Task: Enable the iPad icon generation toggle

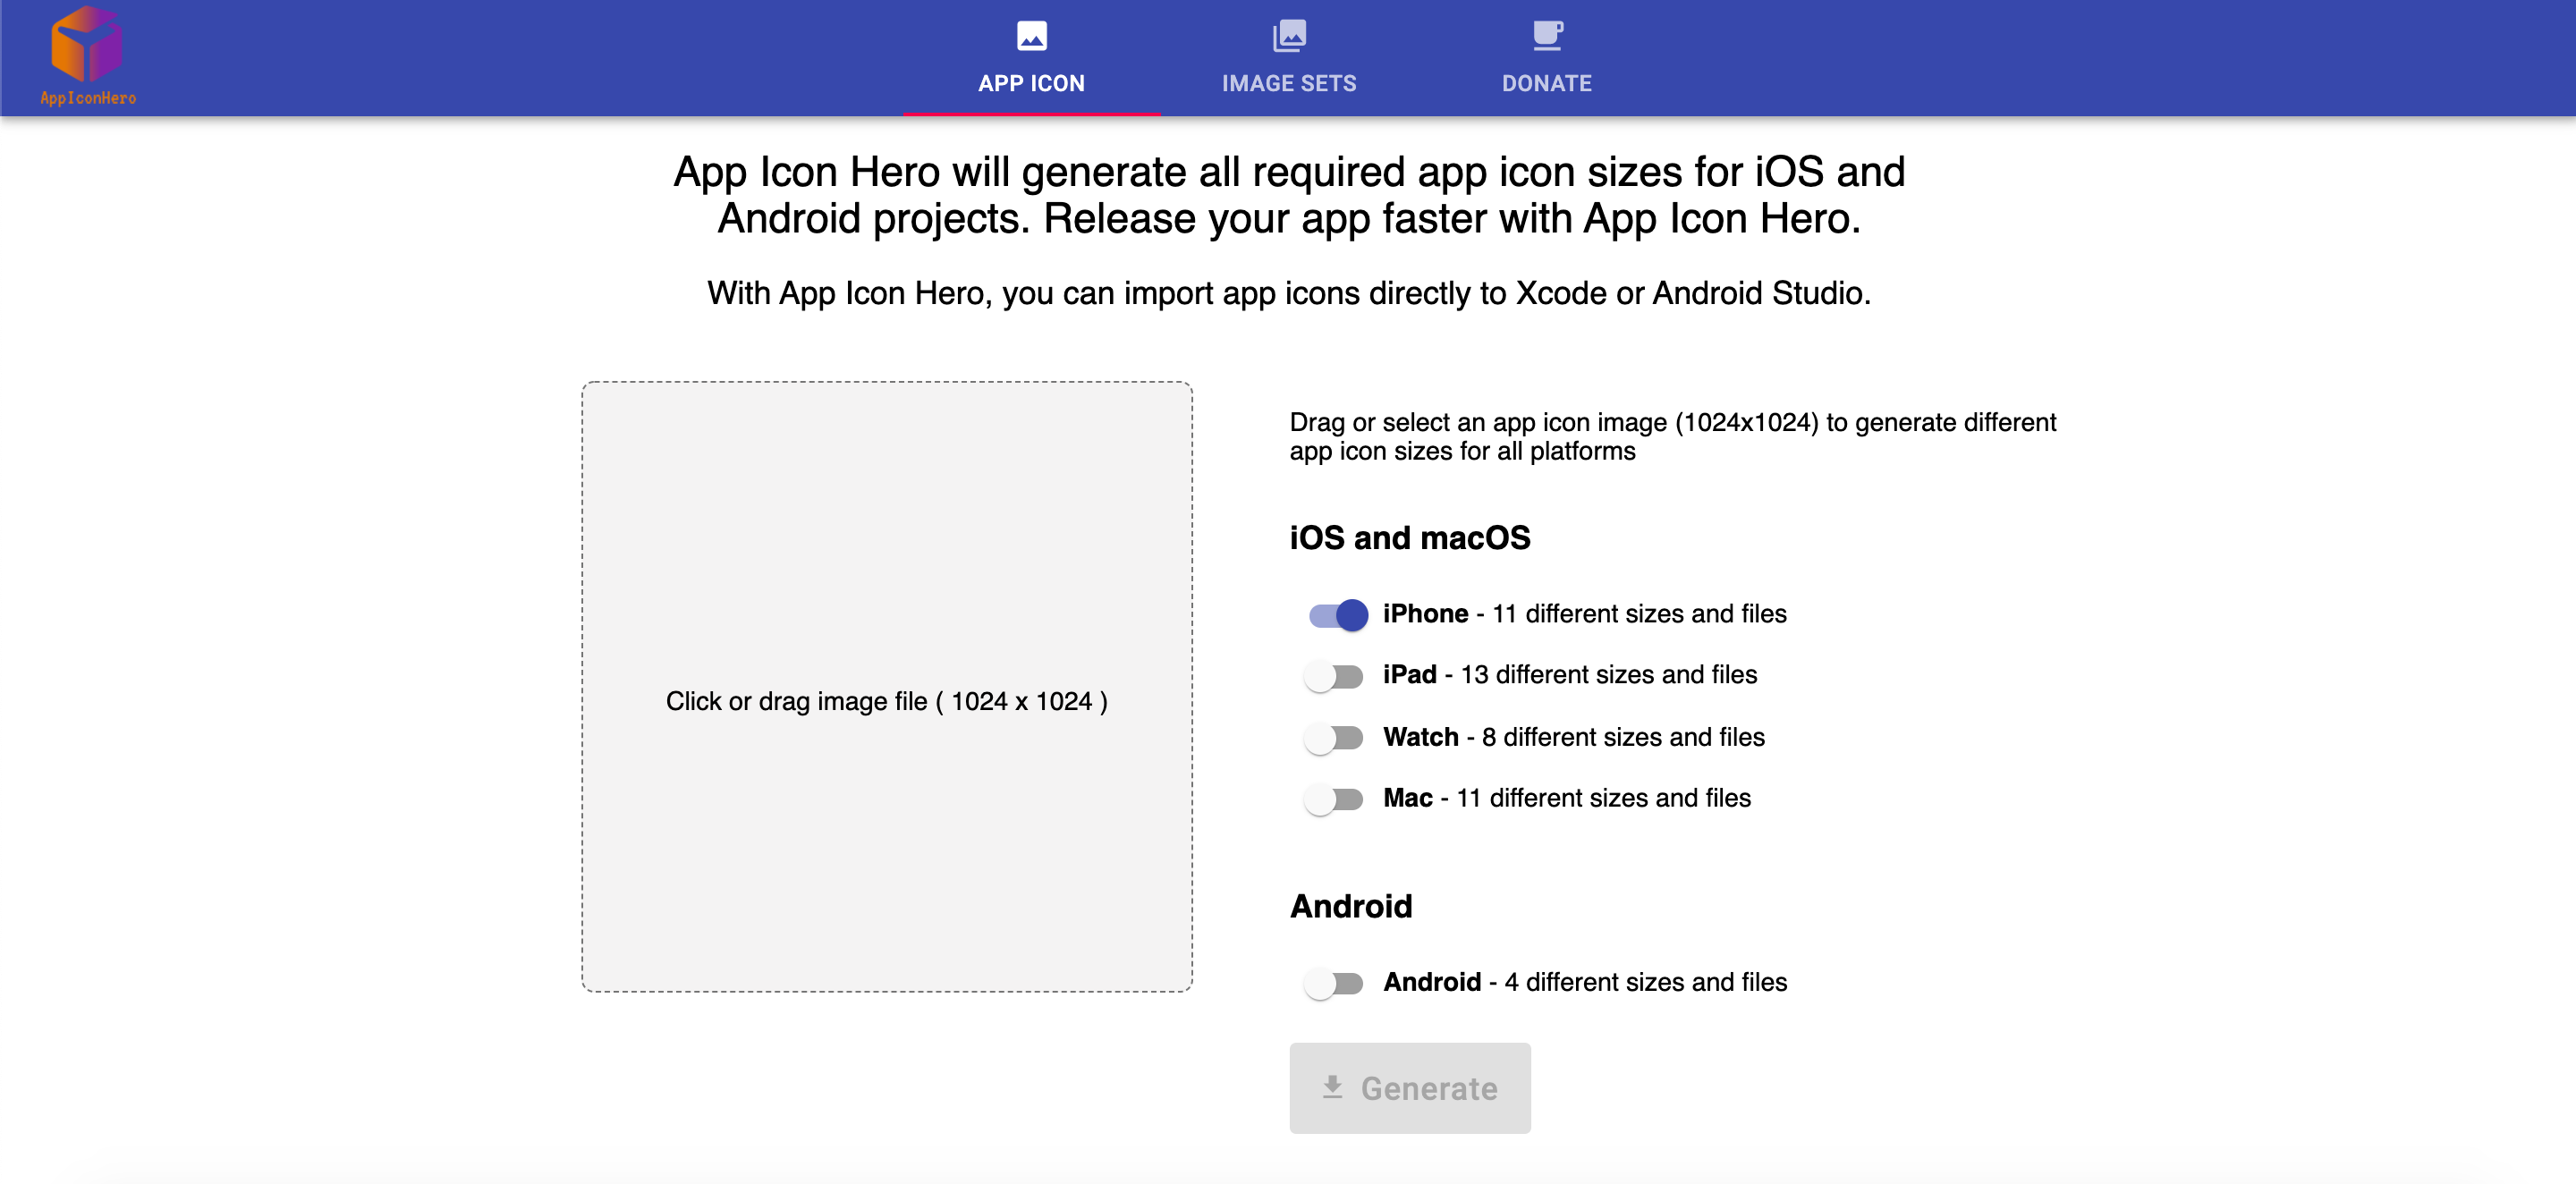Action: (1333, 676)
